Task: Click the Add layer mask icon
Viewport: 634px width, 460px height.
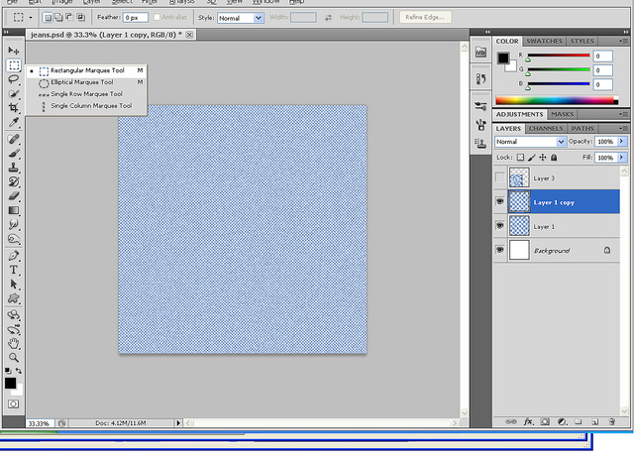Action: click(545, 421)
